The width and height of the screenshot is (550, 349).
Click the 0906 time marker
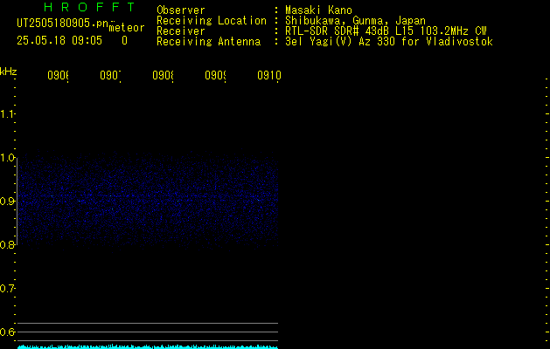coord(58,75)
